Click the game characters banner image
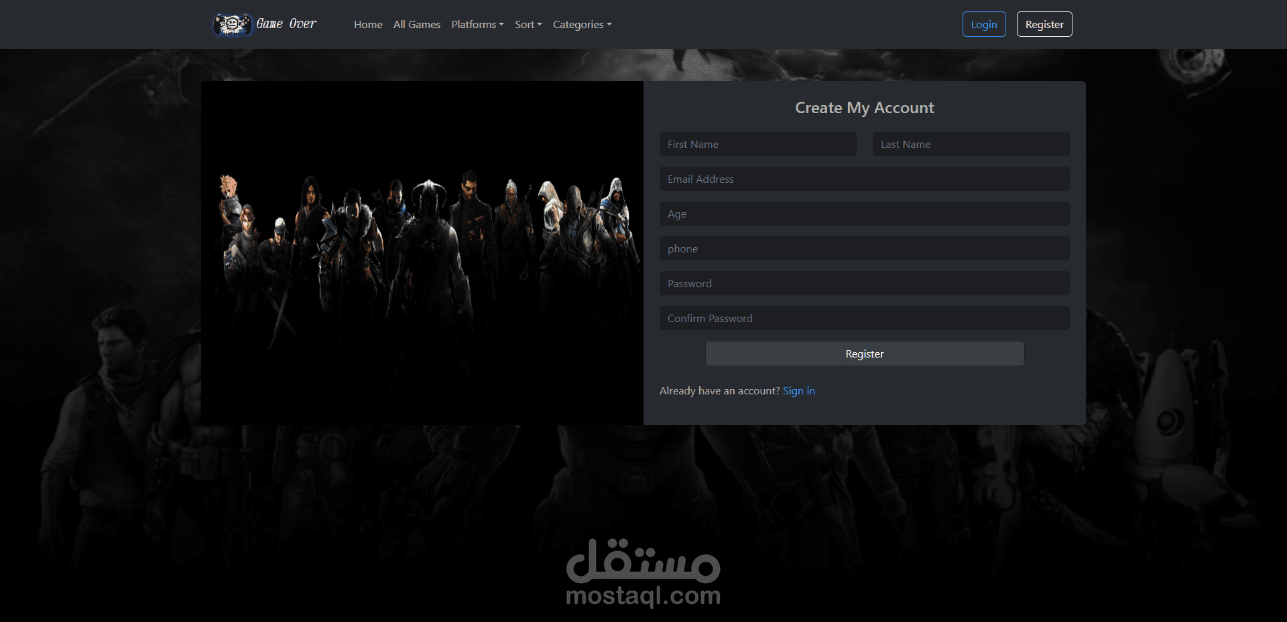Viewport: 1287px width, 622px height. pyautogui.click(x=422, y=253)
